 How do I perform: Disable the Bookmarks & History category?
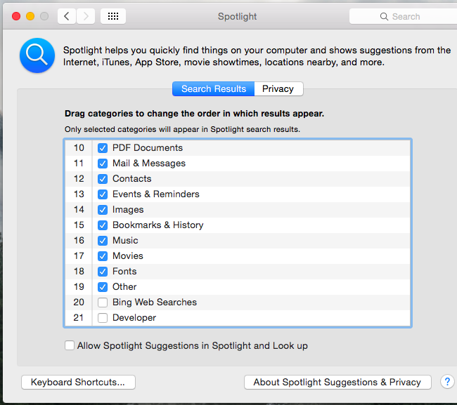(x=103, y=225)
